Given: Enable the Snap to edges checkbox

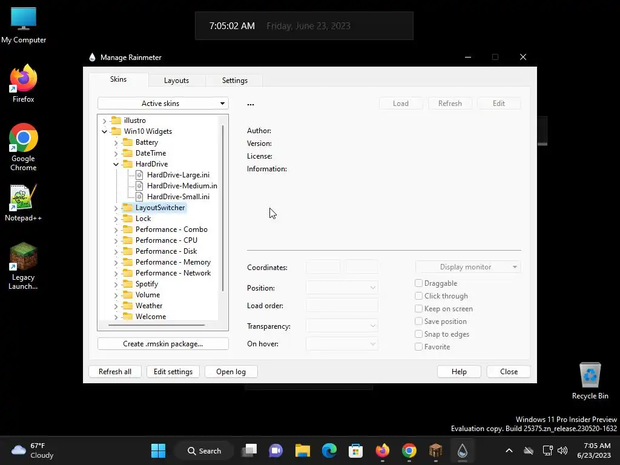Looking at the screenshot, I should click(418, 334).
